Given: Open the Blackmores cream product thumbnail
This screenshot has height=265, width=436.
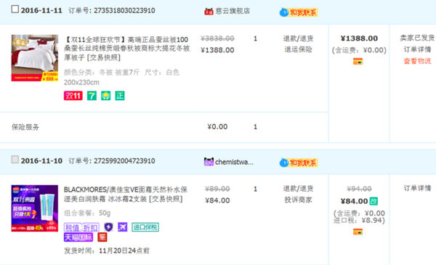Looking at the screenshot, I should coord(35,208).
